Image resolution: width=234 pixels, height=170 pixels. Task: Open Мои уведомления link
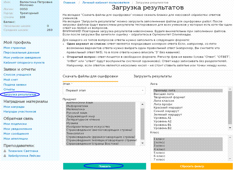pos(18,129)
